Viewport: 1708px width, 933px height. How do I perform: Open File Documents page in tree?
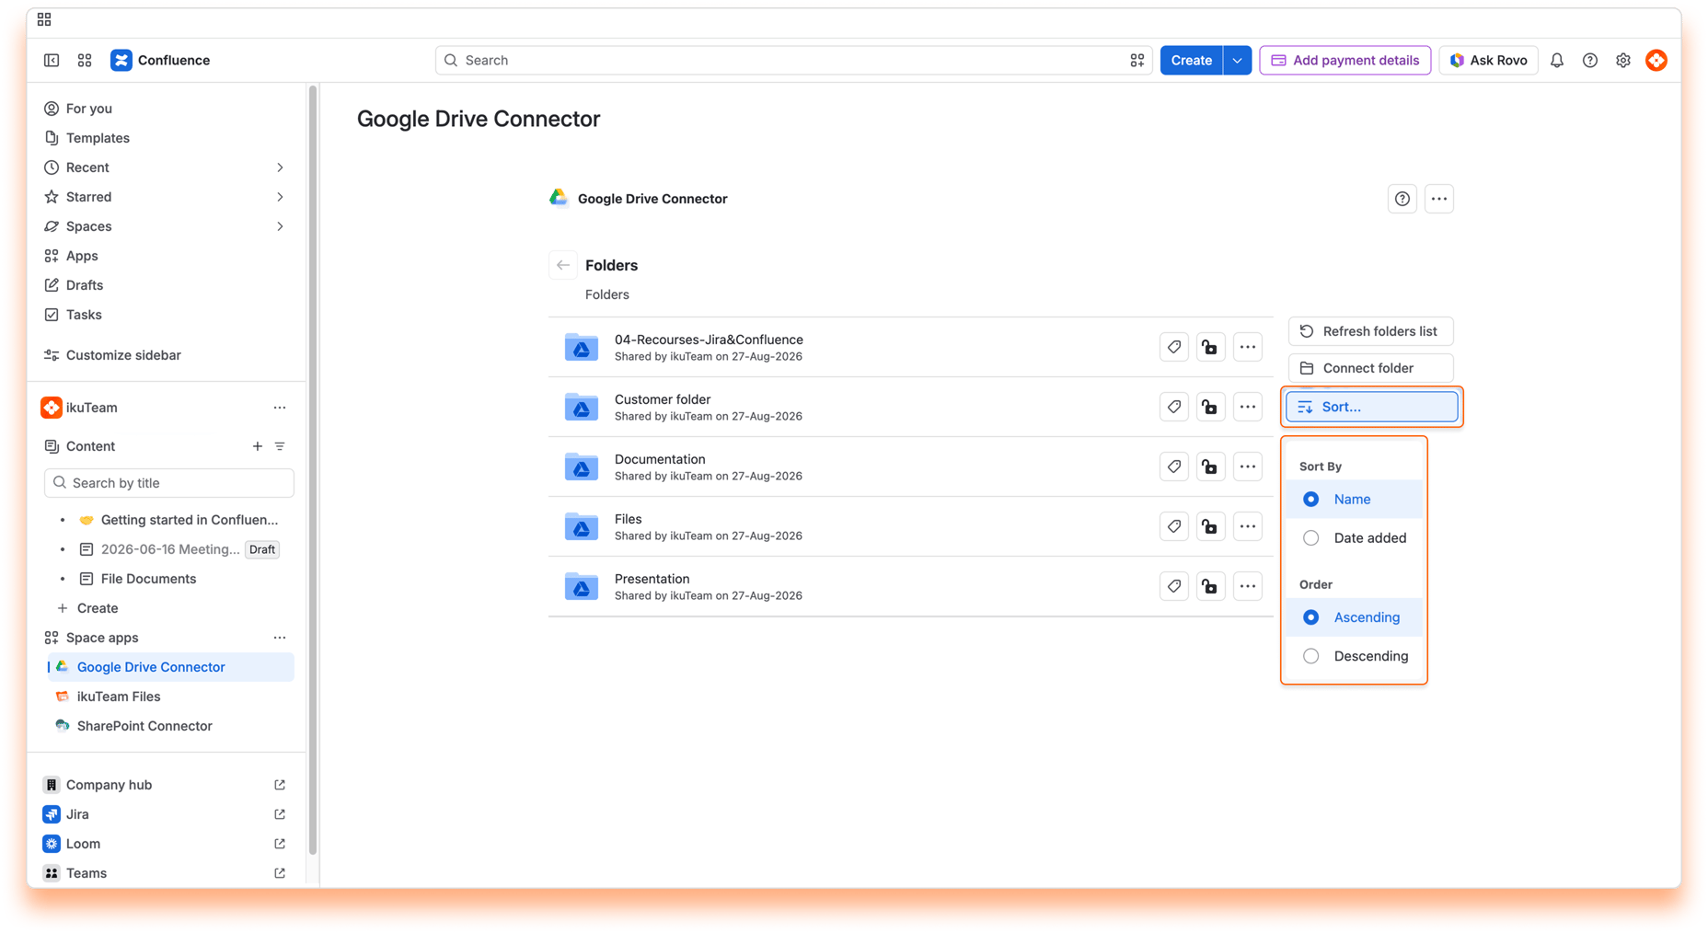point(149,579)
